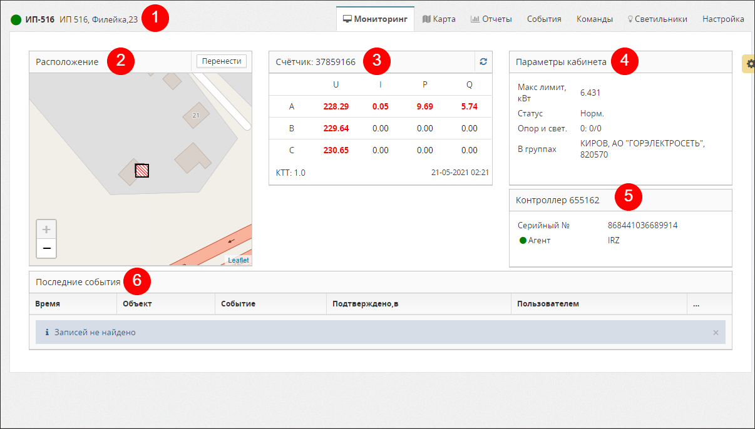Open the Светильники tab
The image size is (755, 429).
point(657,19)
